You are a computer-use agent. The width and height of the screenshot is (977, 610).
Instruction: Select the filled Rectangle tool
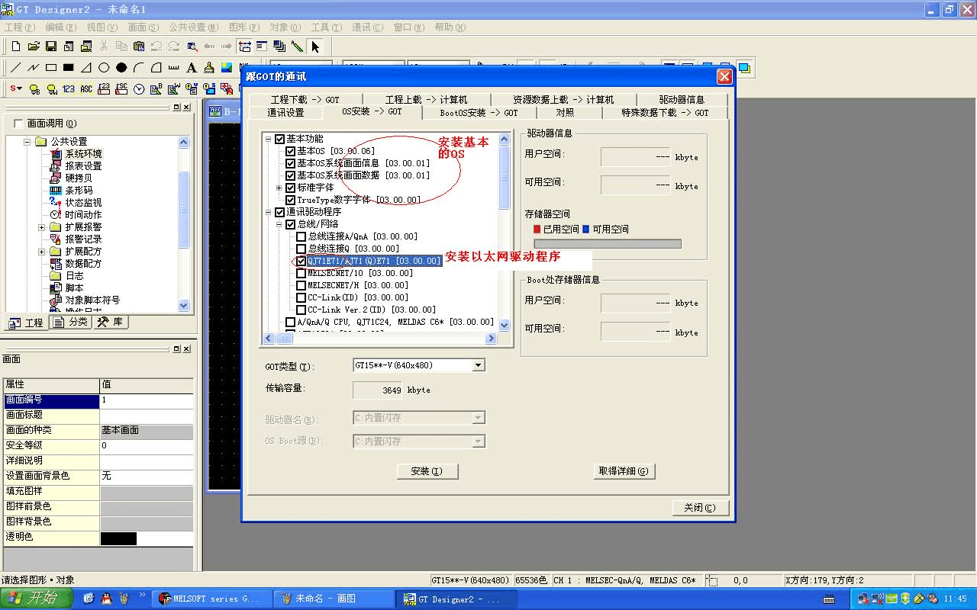[x=68, y=68]
